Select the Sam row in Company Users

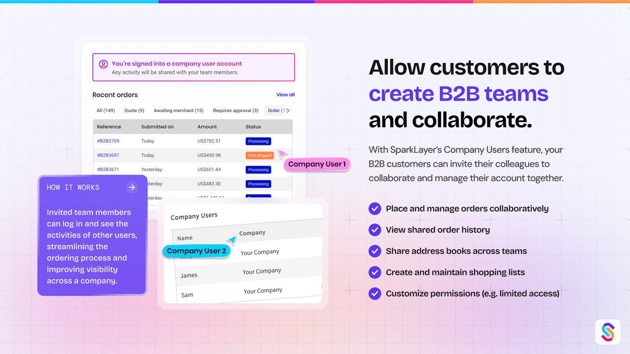(249, 293)
